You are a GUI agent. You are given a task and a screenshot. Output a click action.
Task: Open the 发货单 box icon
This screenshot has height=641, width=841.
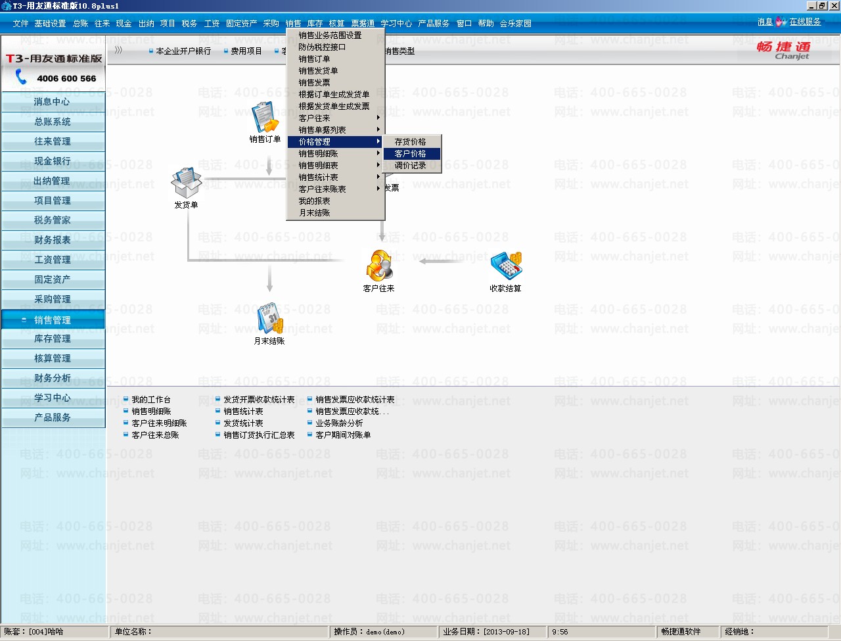[186, 183]
